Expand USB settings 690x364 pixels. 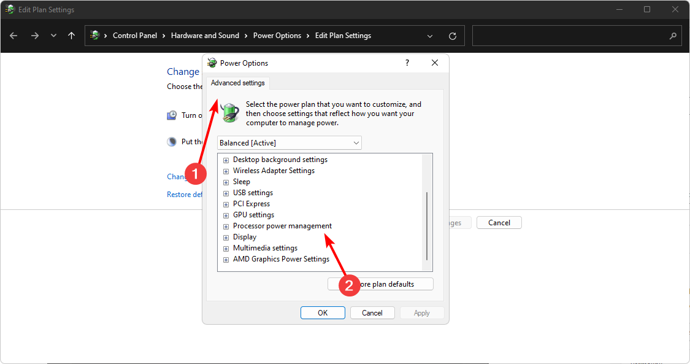point(226,193)
